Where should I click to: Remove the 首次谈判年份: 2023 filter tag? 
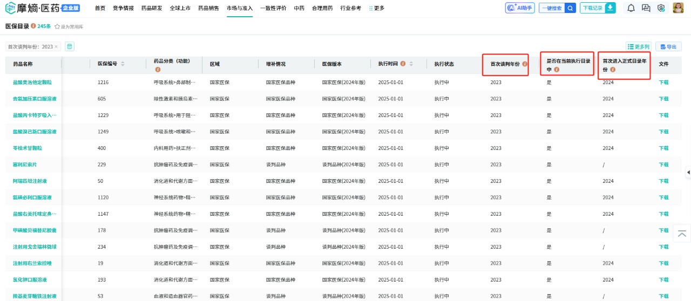coord(56,47)
